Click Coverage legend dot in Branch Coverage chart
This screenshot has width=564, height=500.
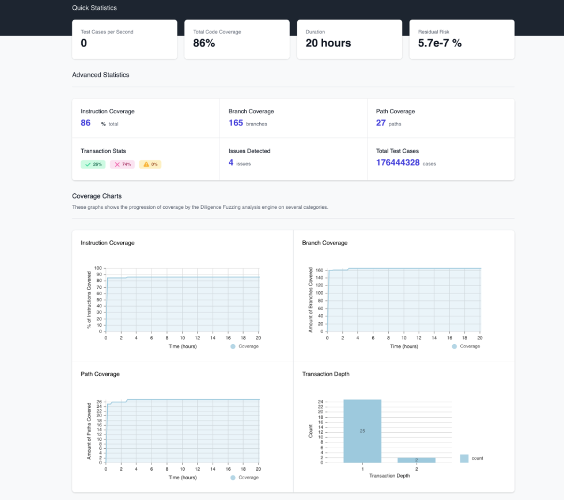(454, 346)
